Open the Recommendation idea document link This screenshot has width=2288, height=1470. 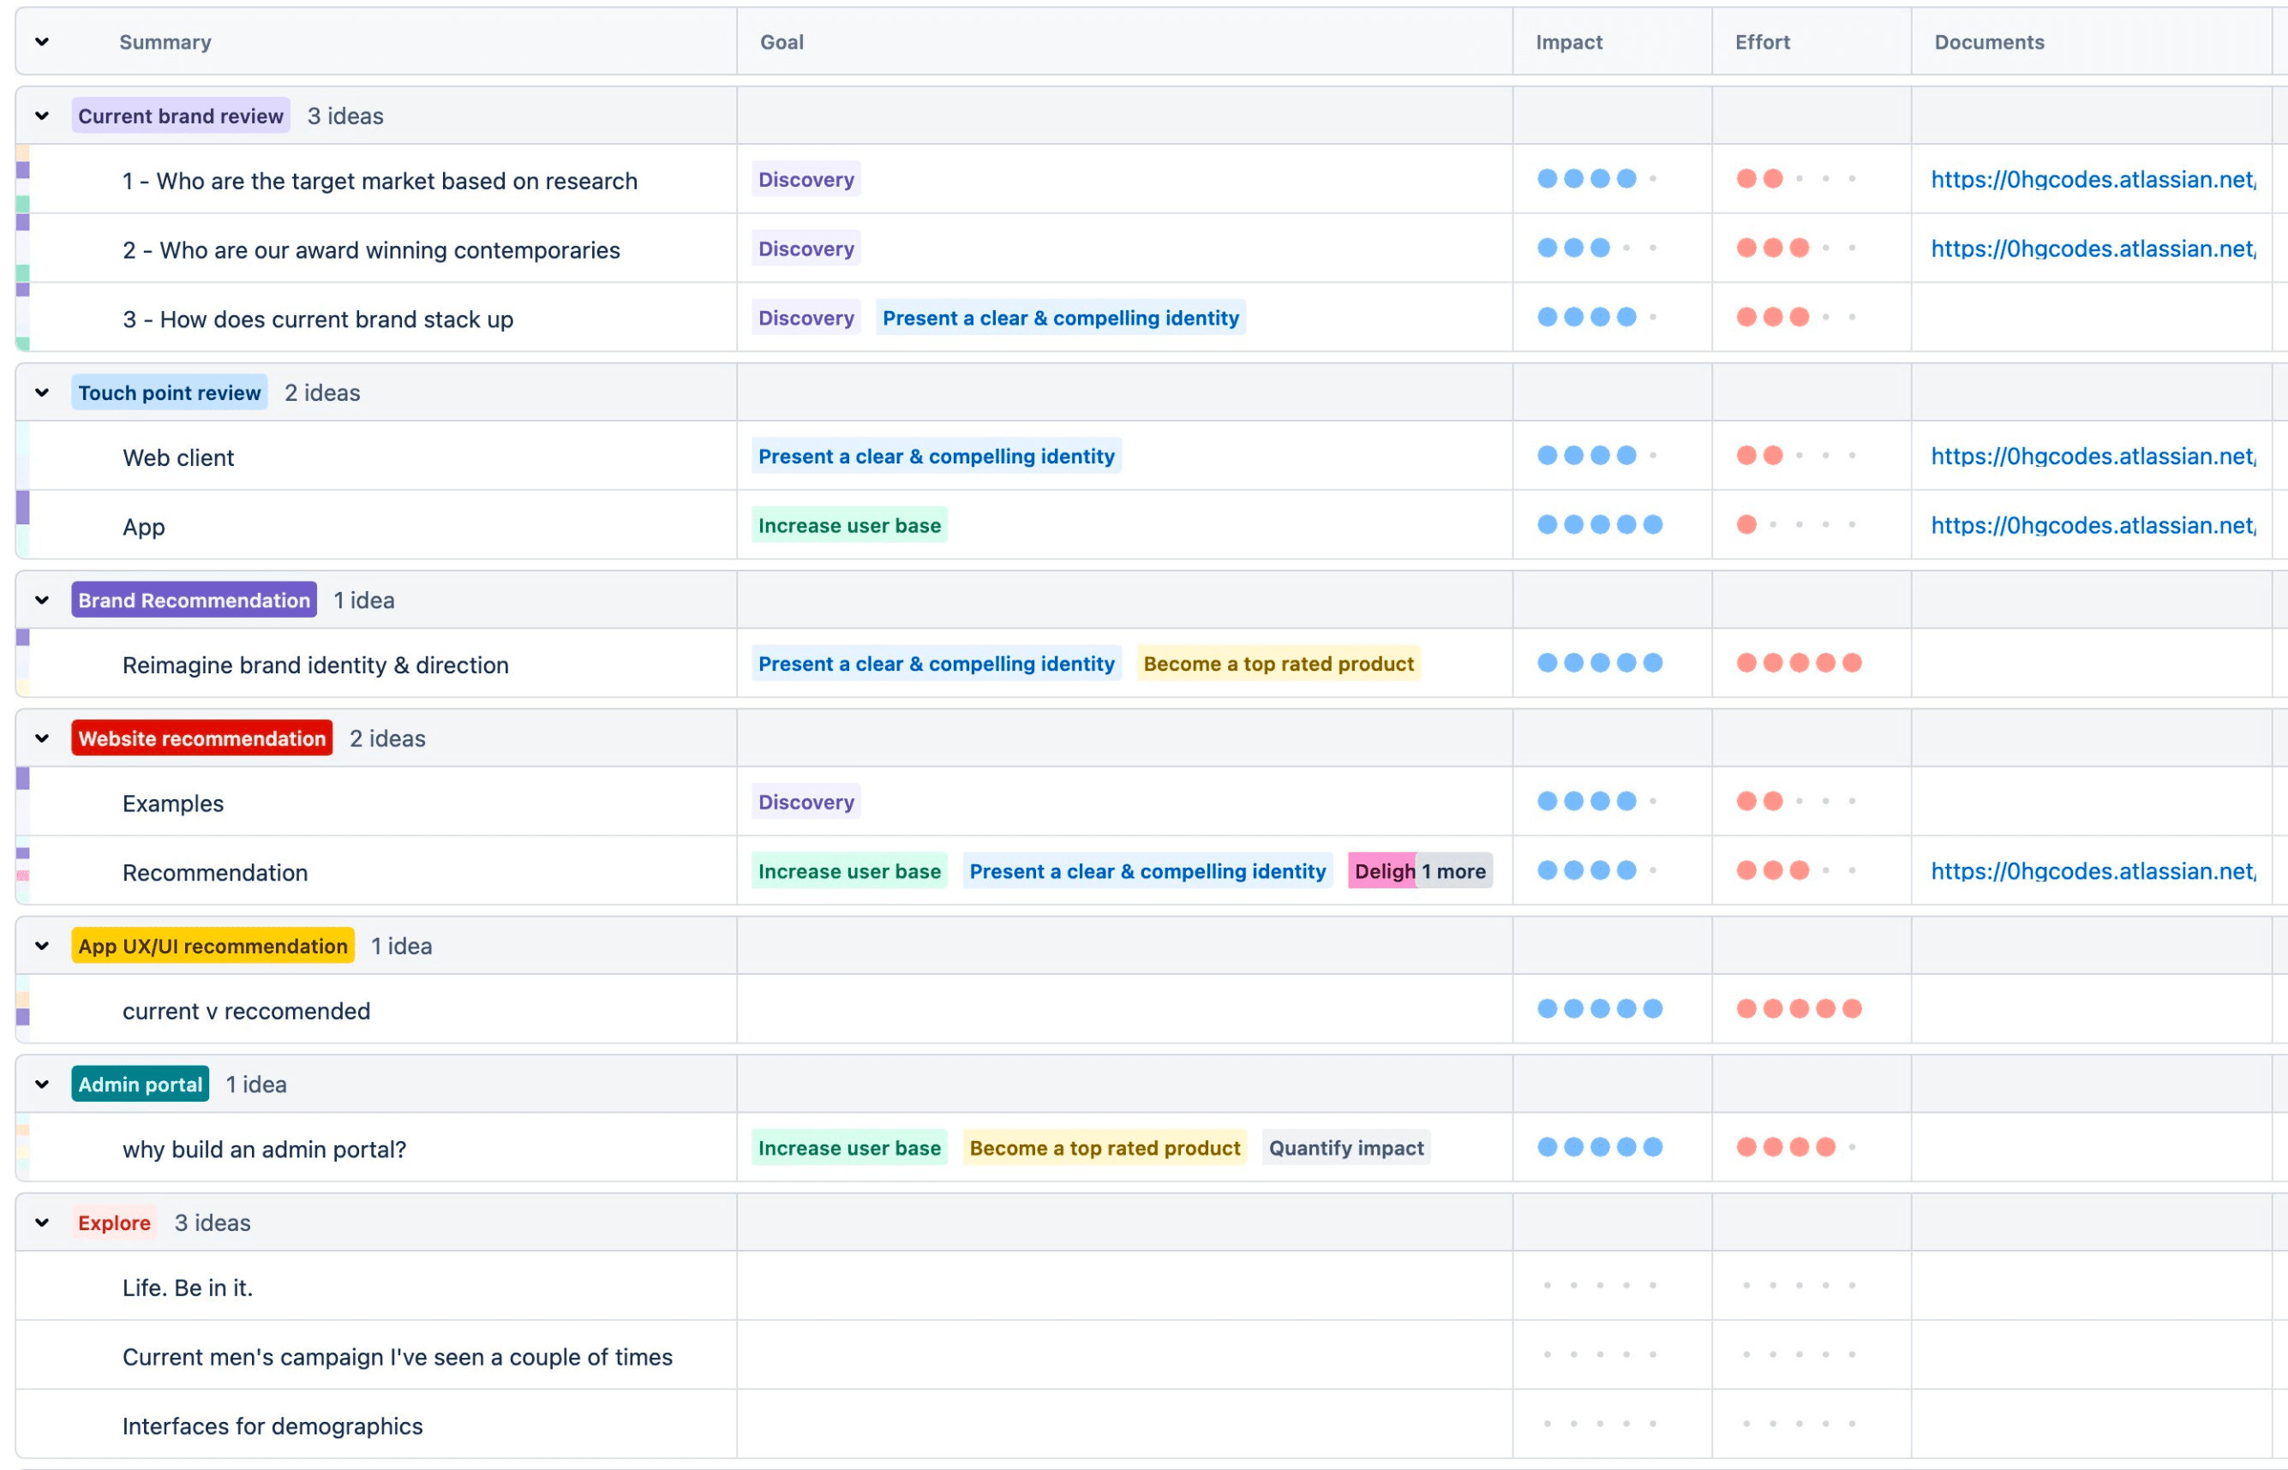click(2093, 871)
